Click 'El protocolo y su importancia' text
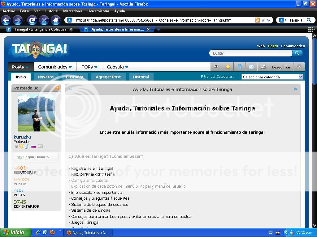317x237 pixels. tap(97, 193)
